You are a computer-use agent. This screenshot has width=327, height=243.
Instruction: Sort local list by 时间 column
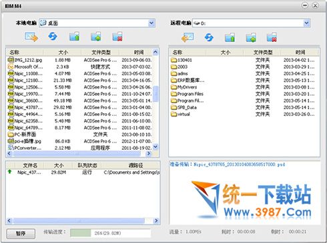[136, 53]
